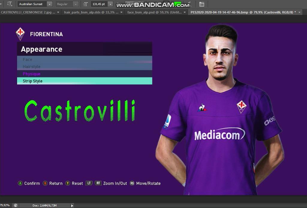
Task: Select the Physique menu row
Action: pyautogui.click(x=85, y=74)
